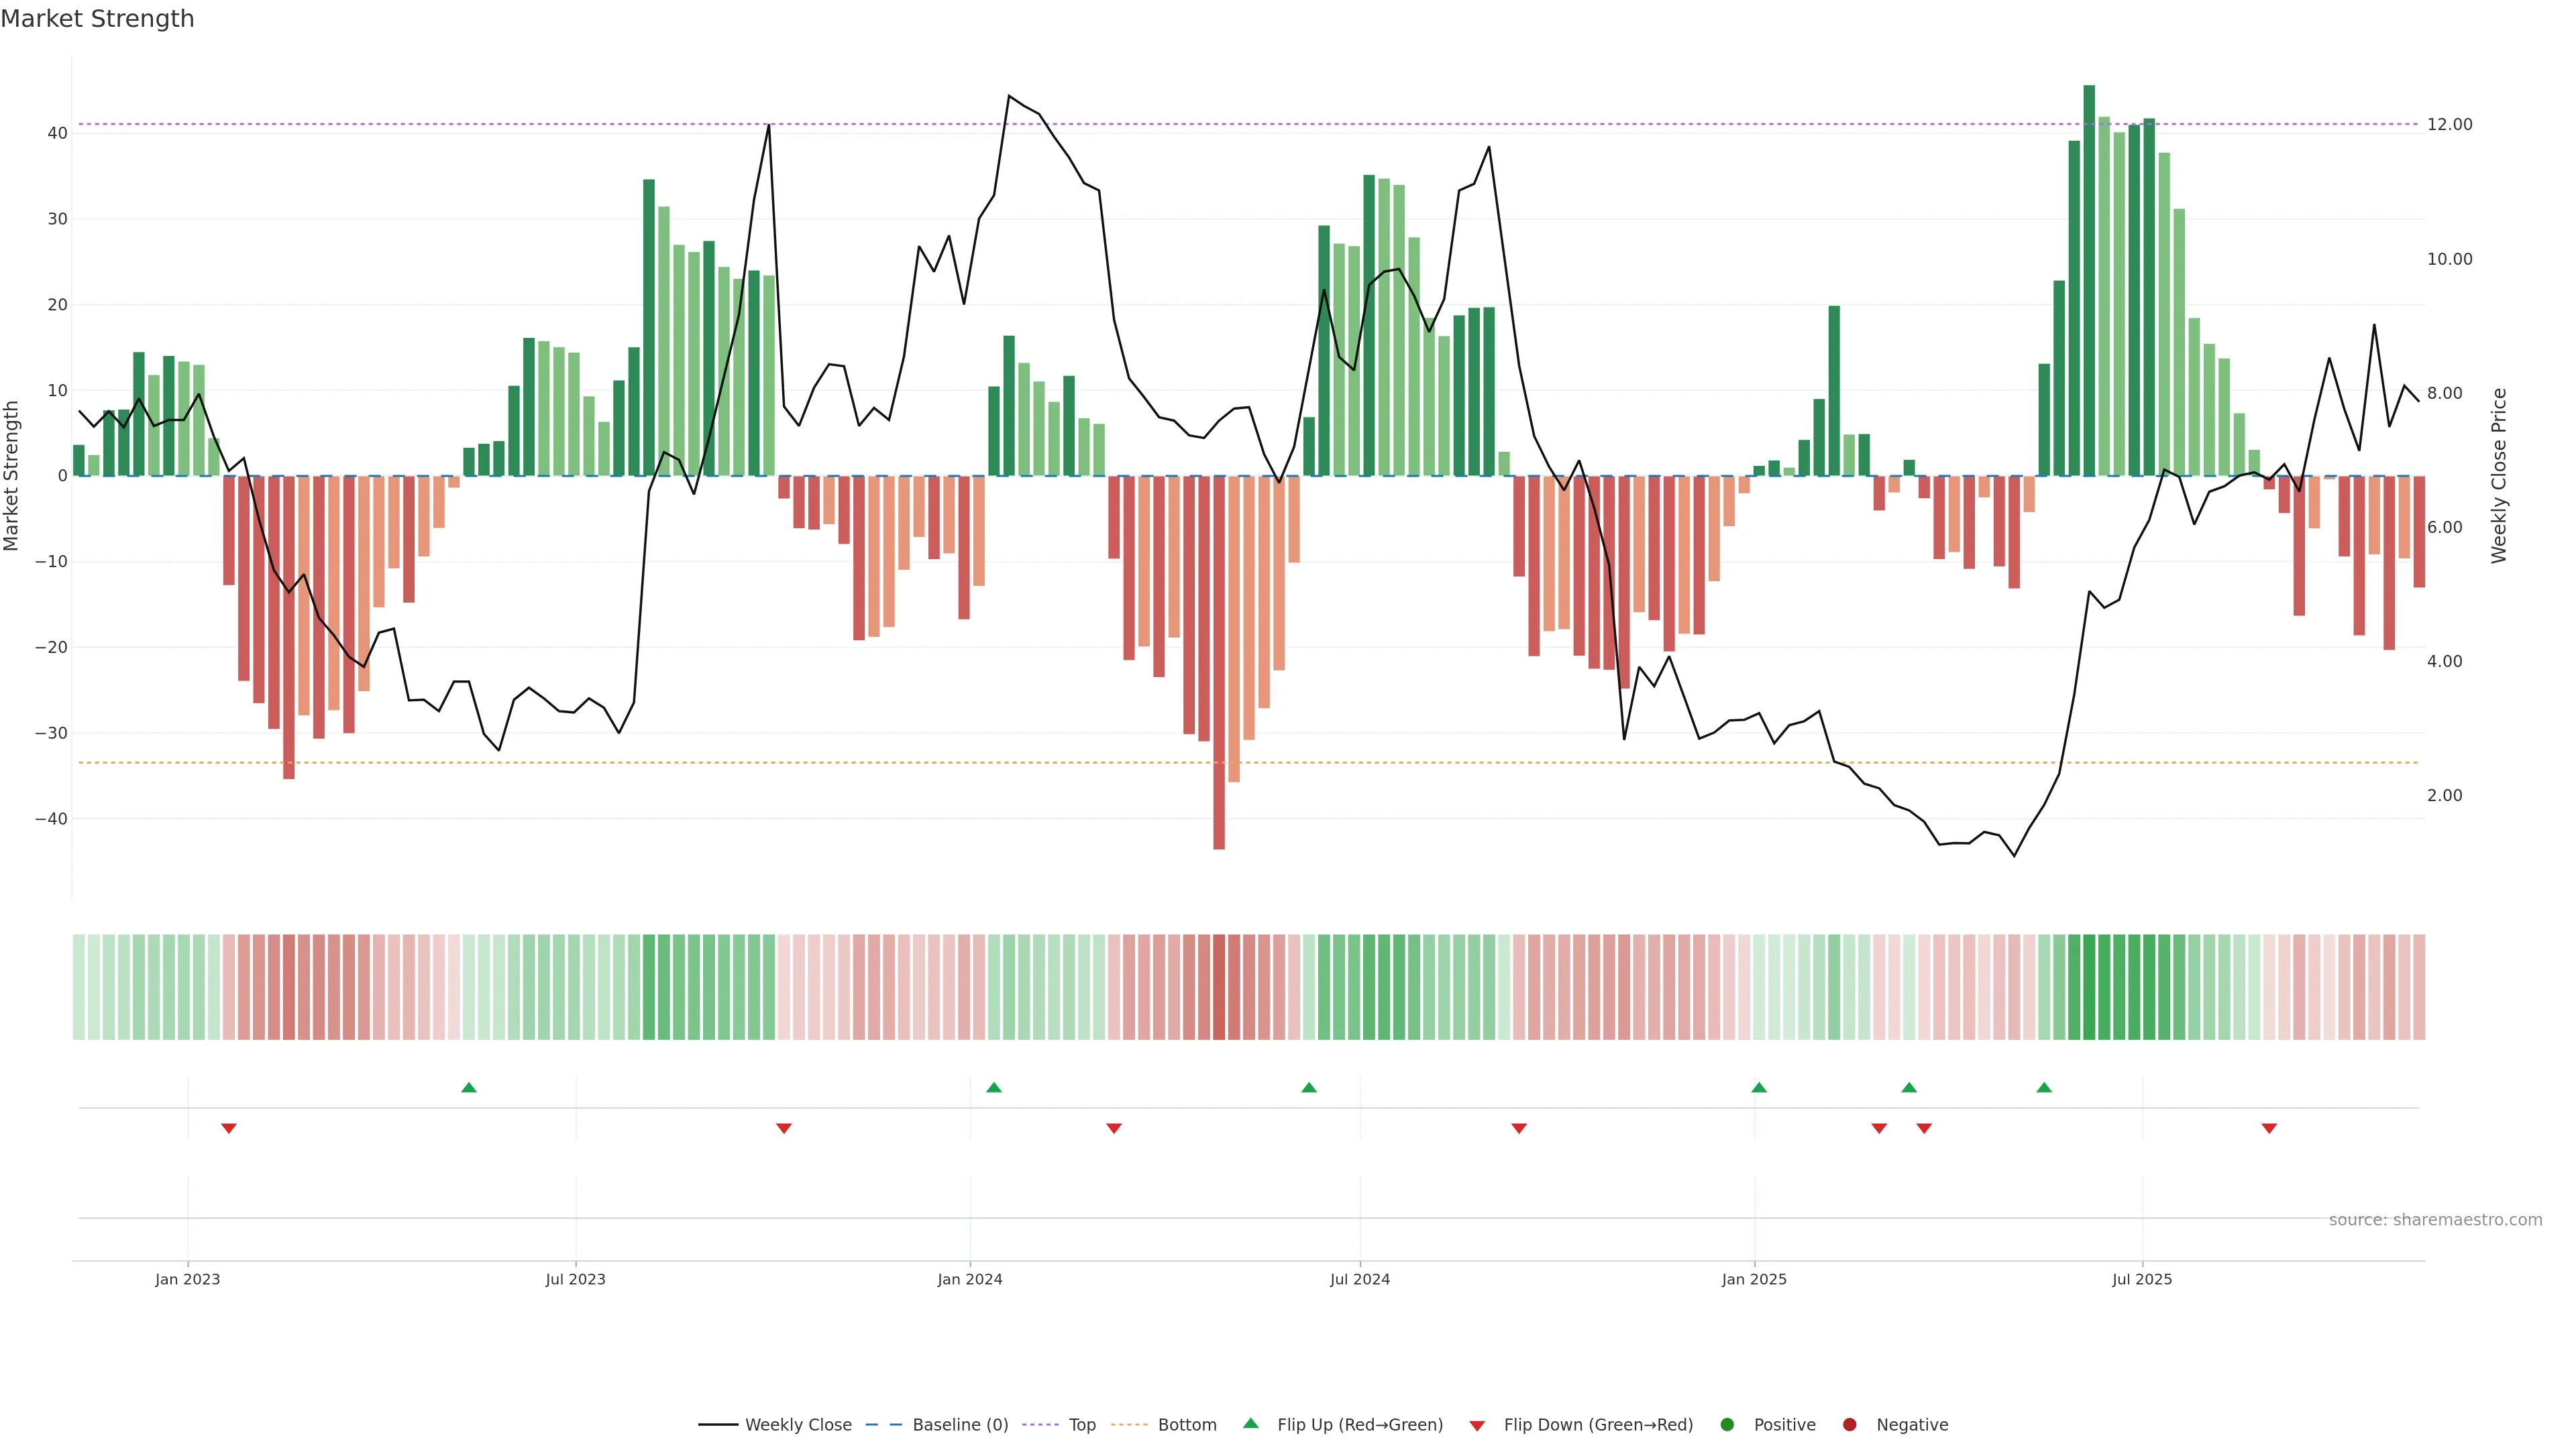This screenshot has height=1448, width=2576.
Task: Click the red Negative circle legend icon
Action: pyautogui.click(x=1849, y=1425)
